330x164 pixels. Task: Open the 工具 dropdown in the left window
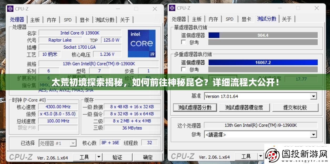[x=98, y=157]
